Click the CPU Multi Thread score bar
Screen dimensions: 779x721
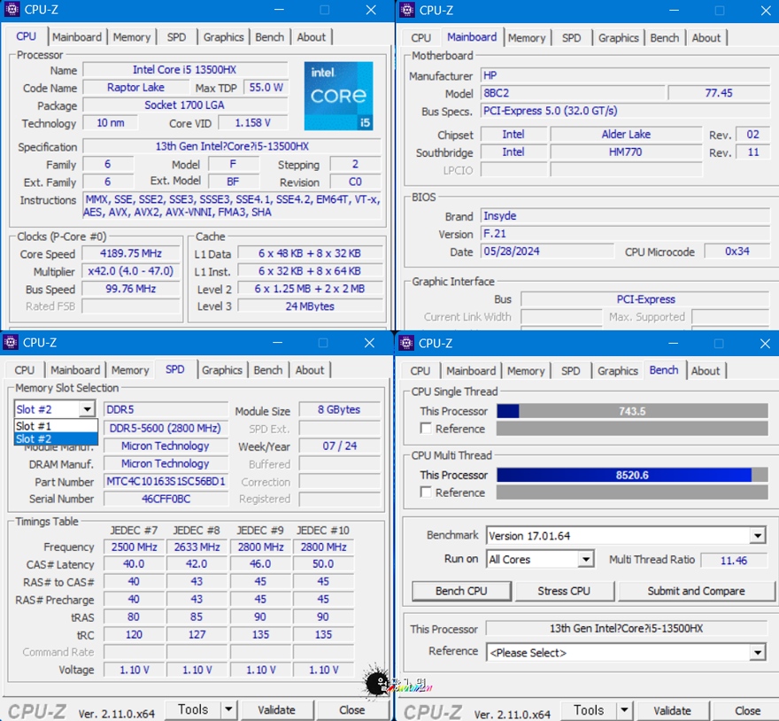[x=631, y=475]
